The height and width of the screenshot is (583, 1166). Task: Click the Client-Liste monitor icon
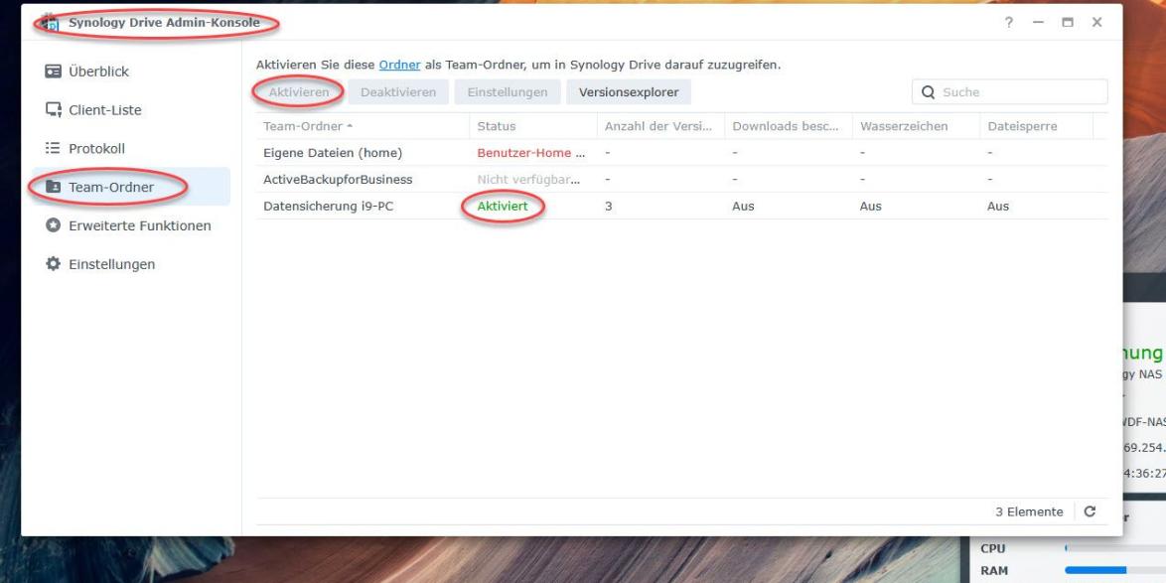point(52,110)
